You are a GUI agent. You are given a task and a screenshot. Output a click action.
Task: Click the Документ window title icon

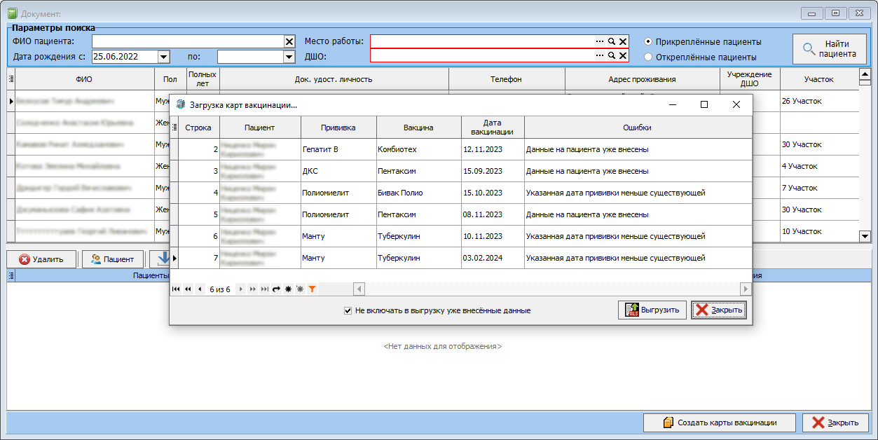click(x=12, y=13)
